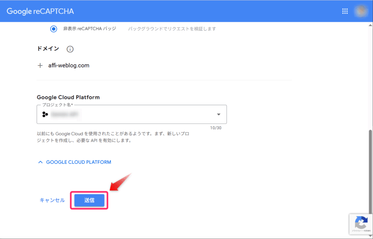
Task: Click the Google reCAPTCHA header title
Action: [40, 11]
